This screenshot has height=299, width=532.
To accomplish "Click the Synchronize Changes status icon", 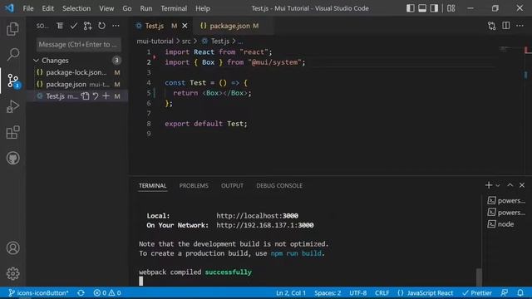I will [x=81, y=293].
